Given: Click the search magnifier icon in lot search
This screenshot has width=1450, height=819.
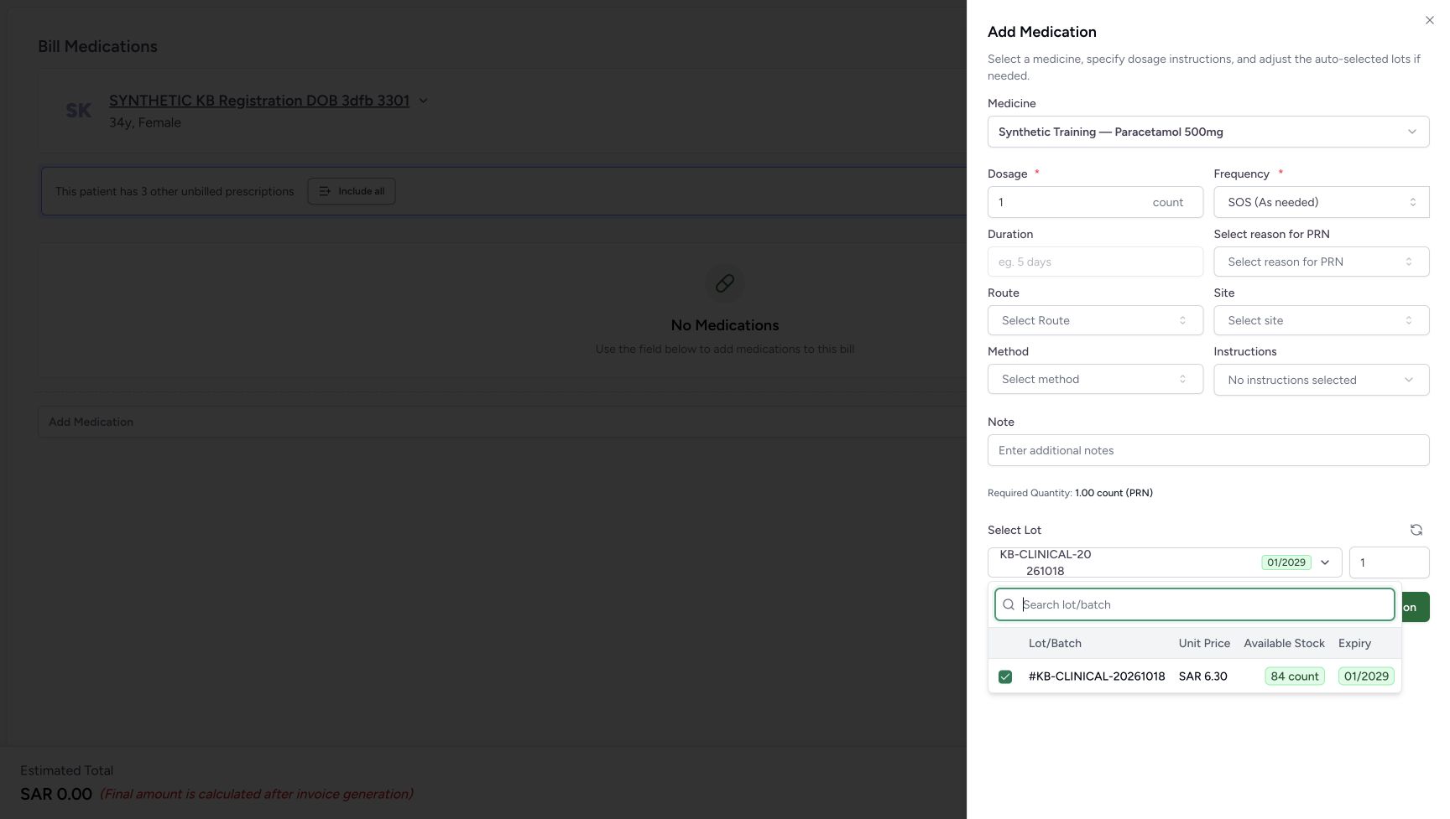Looking at the screenshot, I should click(1009, 604).
